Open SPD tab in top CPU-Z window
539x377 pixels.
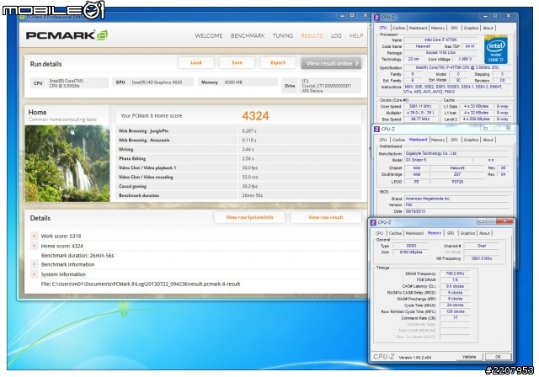pos(454,28)
